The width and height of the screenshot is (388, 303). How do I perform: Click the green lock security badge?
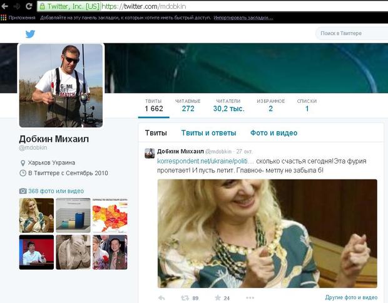point(43,6)
